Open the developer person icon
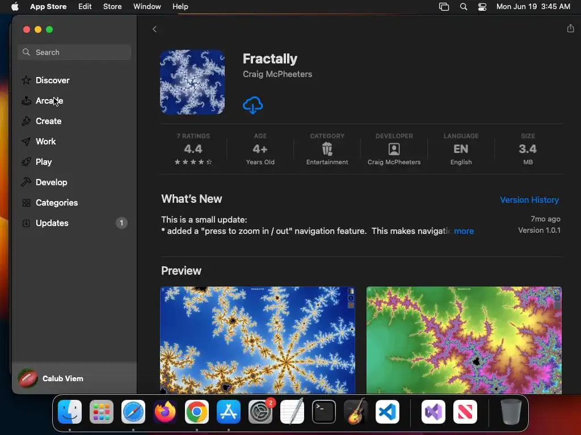Image resolution: width=581 pixels, height=435 pixels. pos(394,149)
